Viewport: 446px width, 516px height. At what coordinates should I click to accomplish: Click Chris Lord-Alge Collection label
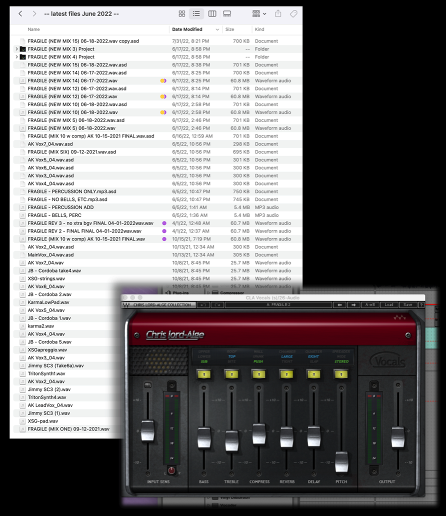click(x=162, y=305)
